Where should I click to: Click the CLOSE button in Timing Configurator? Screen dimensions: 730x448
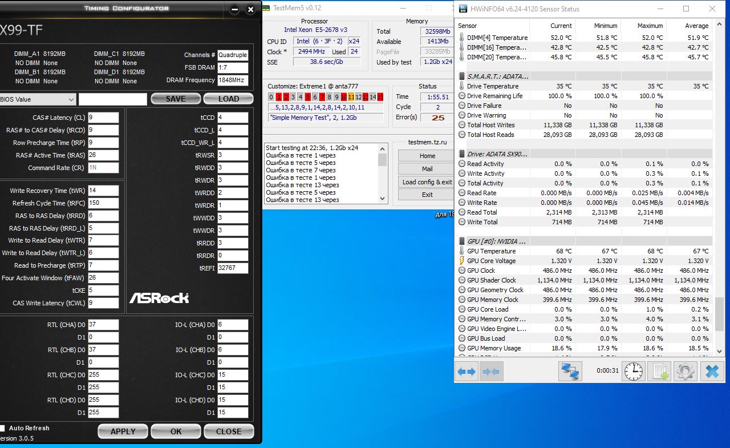tap(229, 431)
